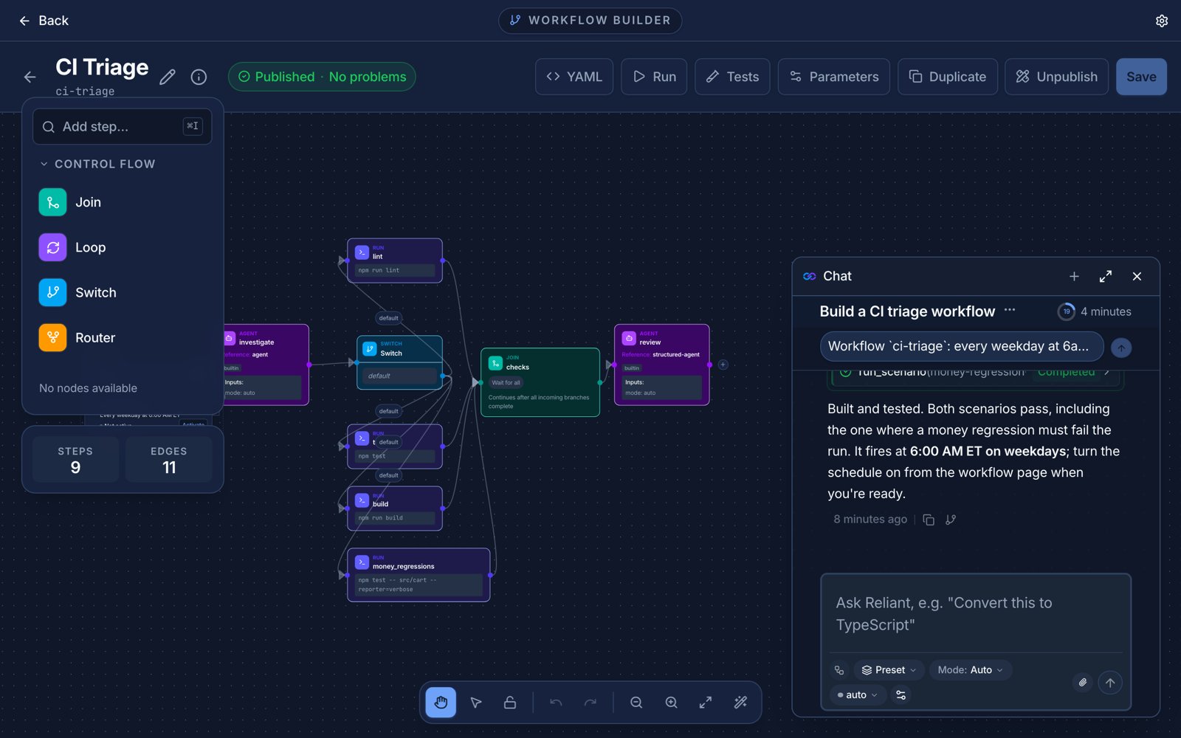Select the pointer selection tool

(x=476, y=703)
